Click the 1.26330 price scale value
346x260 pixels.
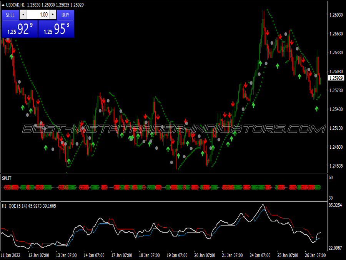(336, 53)
